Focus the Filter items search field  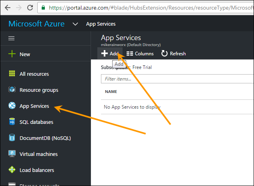177,79
